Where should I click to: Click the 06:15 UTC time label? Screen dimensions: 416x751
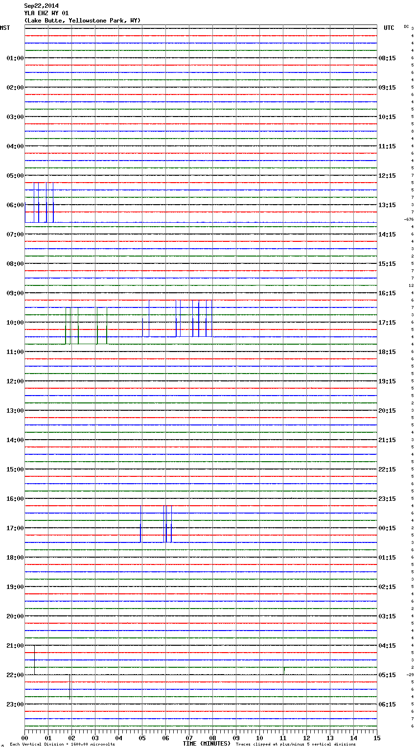387,704
